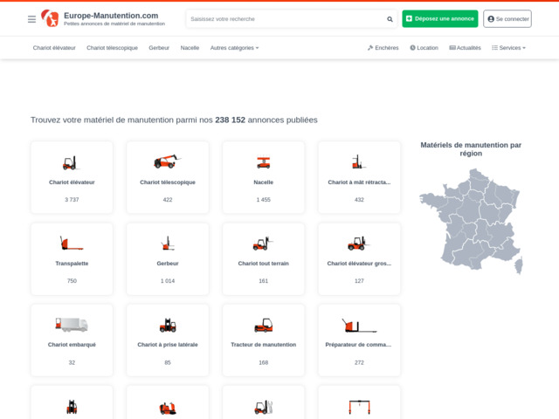Focus the Saisissez votre recherche search field
This screenshot has height=419, width=559.
284,18
